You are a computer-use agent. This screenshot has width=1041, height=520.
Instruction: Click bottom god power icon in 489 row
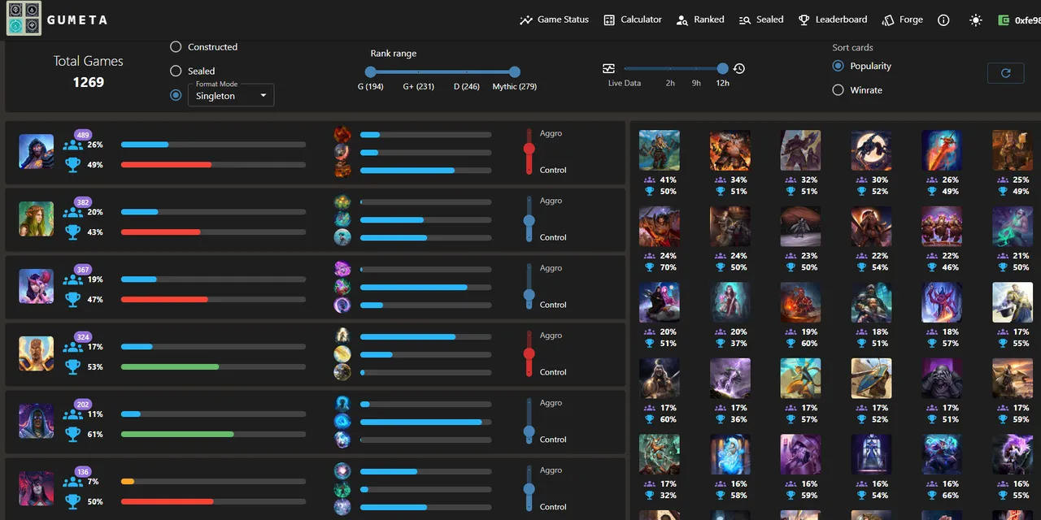coord(343,170)
